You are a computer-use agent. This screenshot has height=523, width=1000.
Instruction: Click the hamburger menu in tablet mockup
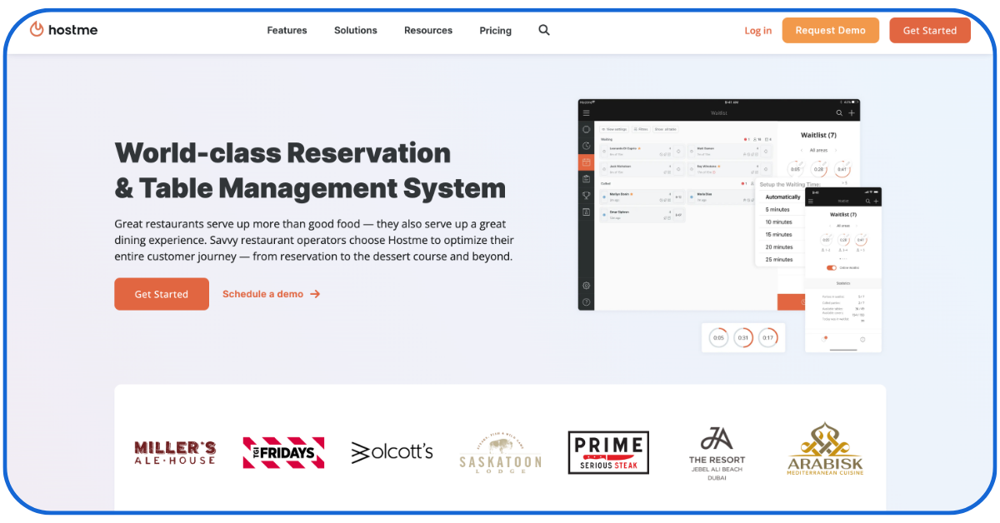click(586, 112)
